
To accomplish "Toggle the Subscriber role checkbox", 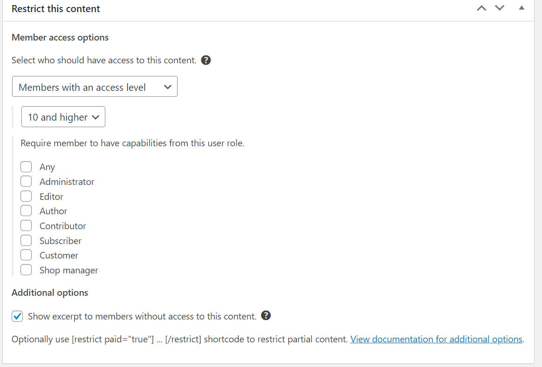I will point(26,241).
